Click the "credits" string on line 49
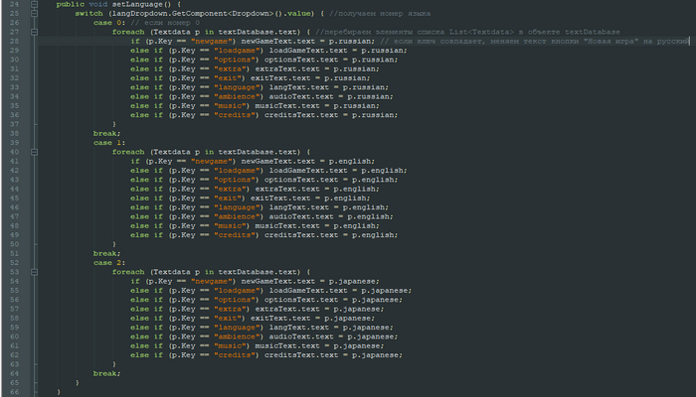 point(235,235)
